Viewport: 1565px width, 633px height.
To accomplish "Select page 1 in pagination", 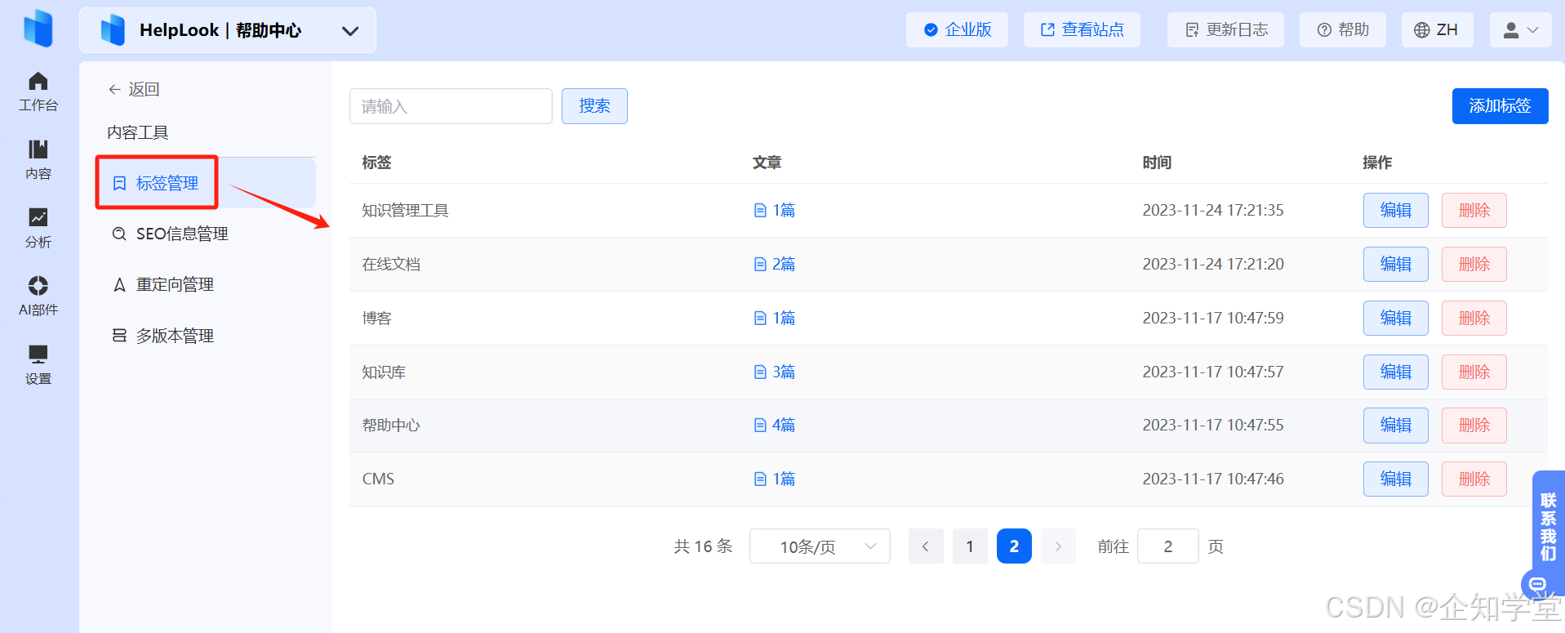I will click(970, 546).
